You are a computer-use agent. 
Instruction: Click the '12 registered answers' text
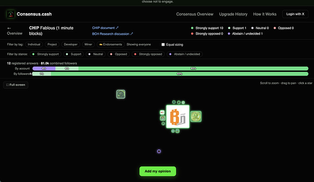pyautogui.click(x=23, y=63)
